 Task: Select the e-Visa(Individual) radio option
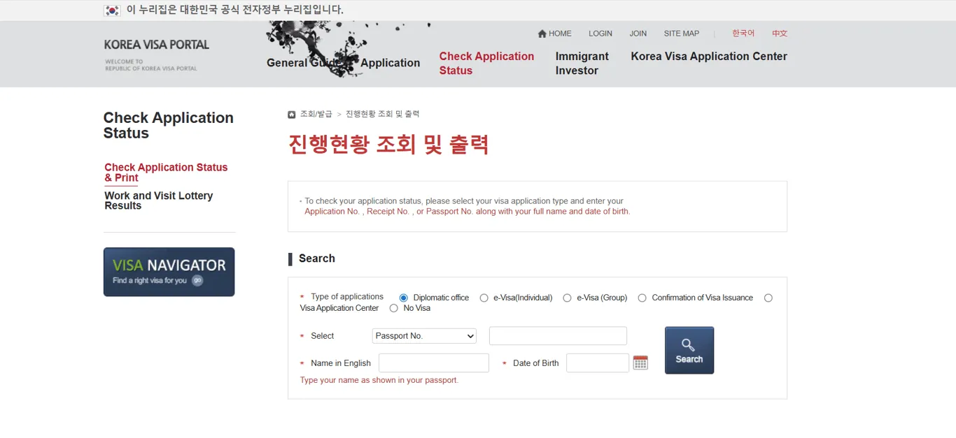(484, 298)
